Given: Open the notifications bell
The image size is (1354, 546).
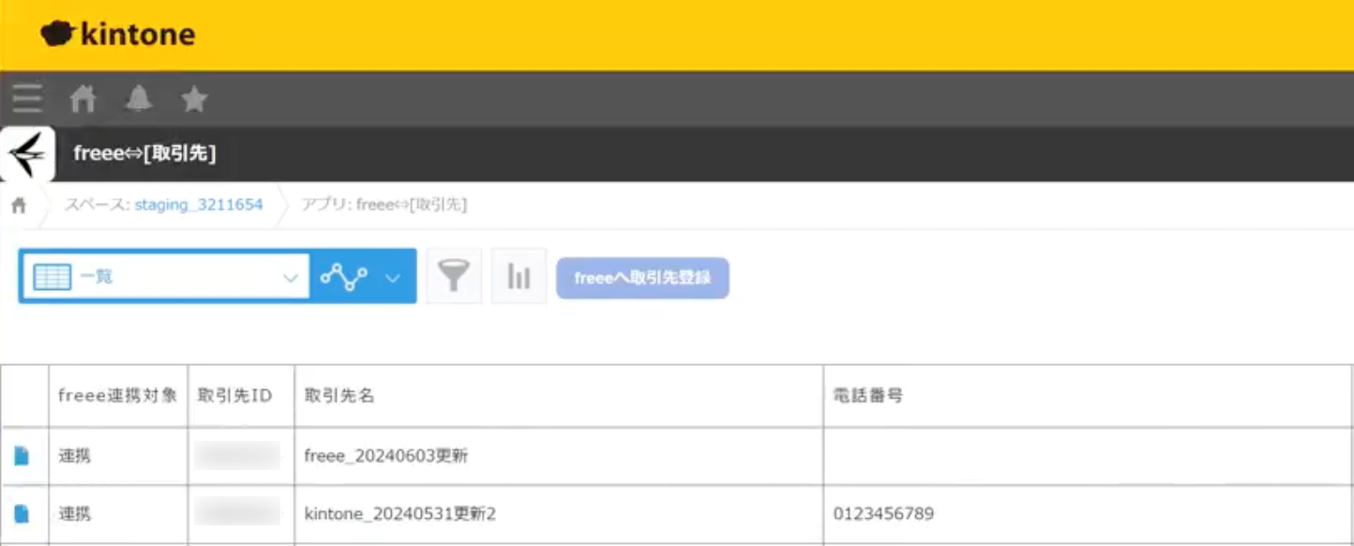Looking at the screenshot, I should [x=139, y=99].
